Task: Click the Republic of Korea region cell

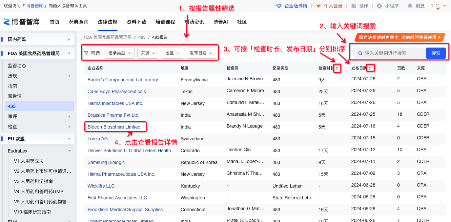Action: pyautogui.click(x=199, y=162)
